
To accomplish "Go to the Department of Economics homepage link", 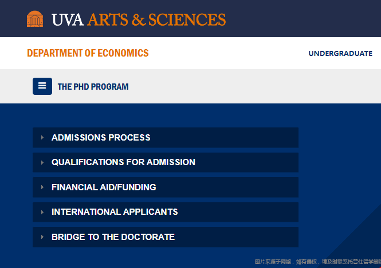I will pyautogui.click(x=88, y=53).
